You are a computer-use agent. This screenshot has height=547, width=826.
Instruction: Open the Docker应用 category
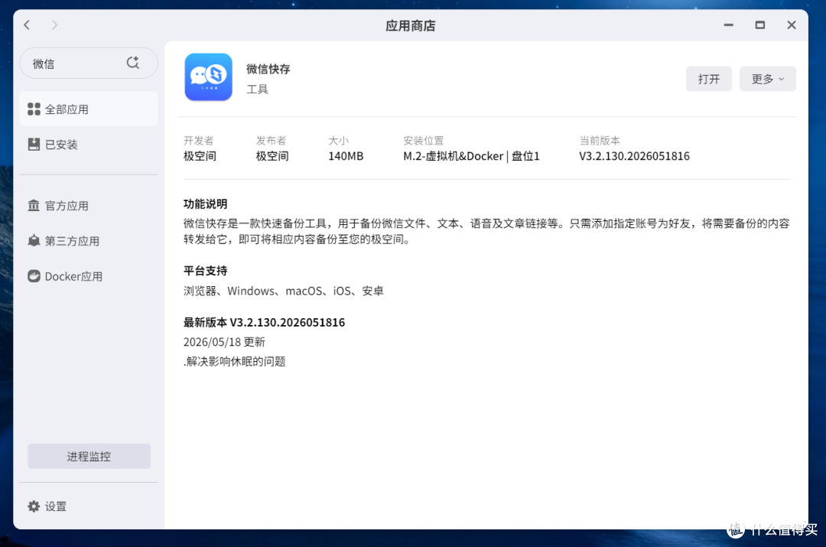(89, 276)
